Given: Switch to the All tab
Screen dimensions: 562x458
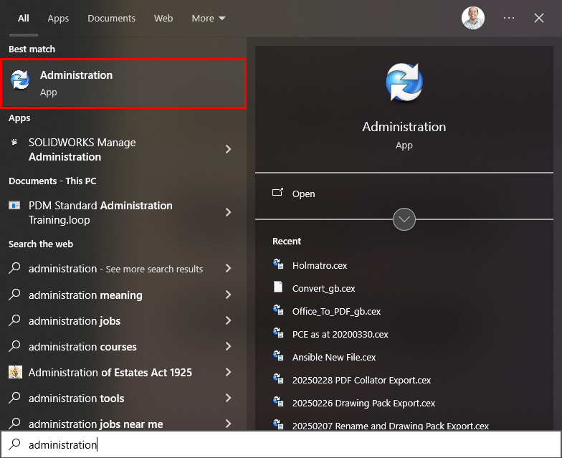Looking at the screenshot, I should [23, 19].
